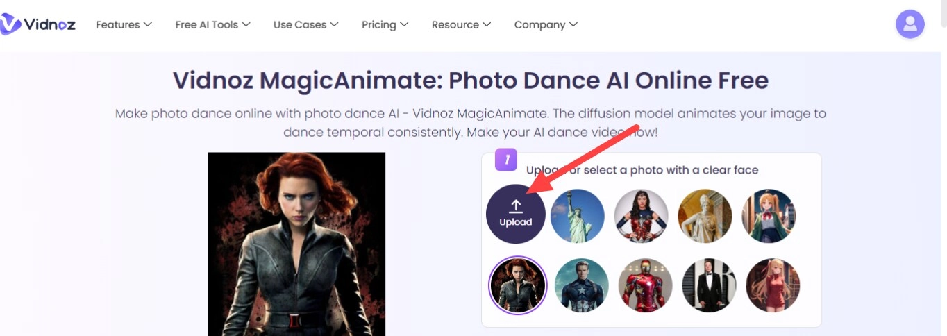Choose the Captain America photo
947x336 pixels.
[x=582, y=285]
